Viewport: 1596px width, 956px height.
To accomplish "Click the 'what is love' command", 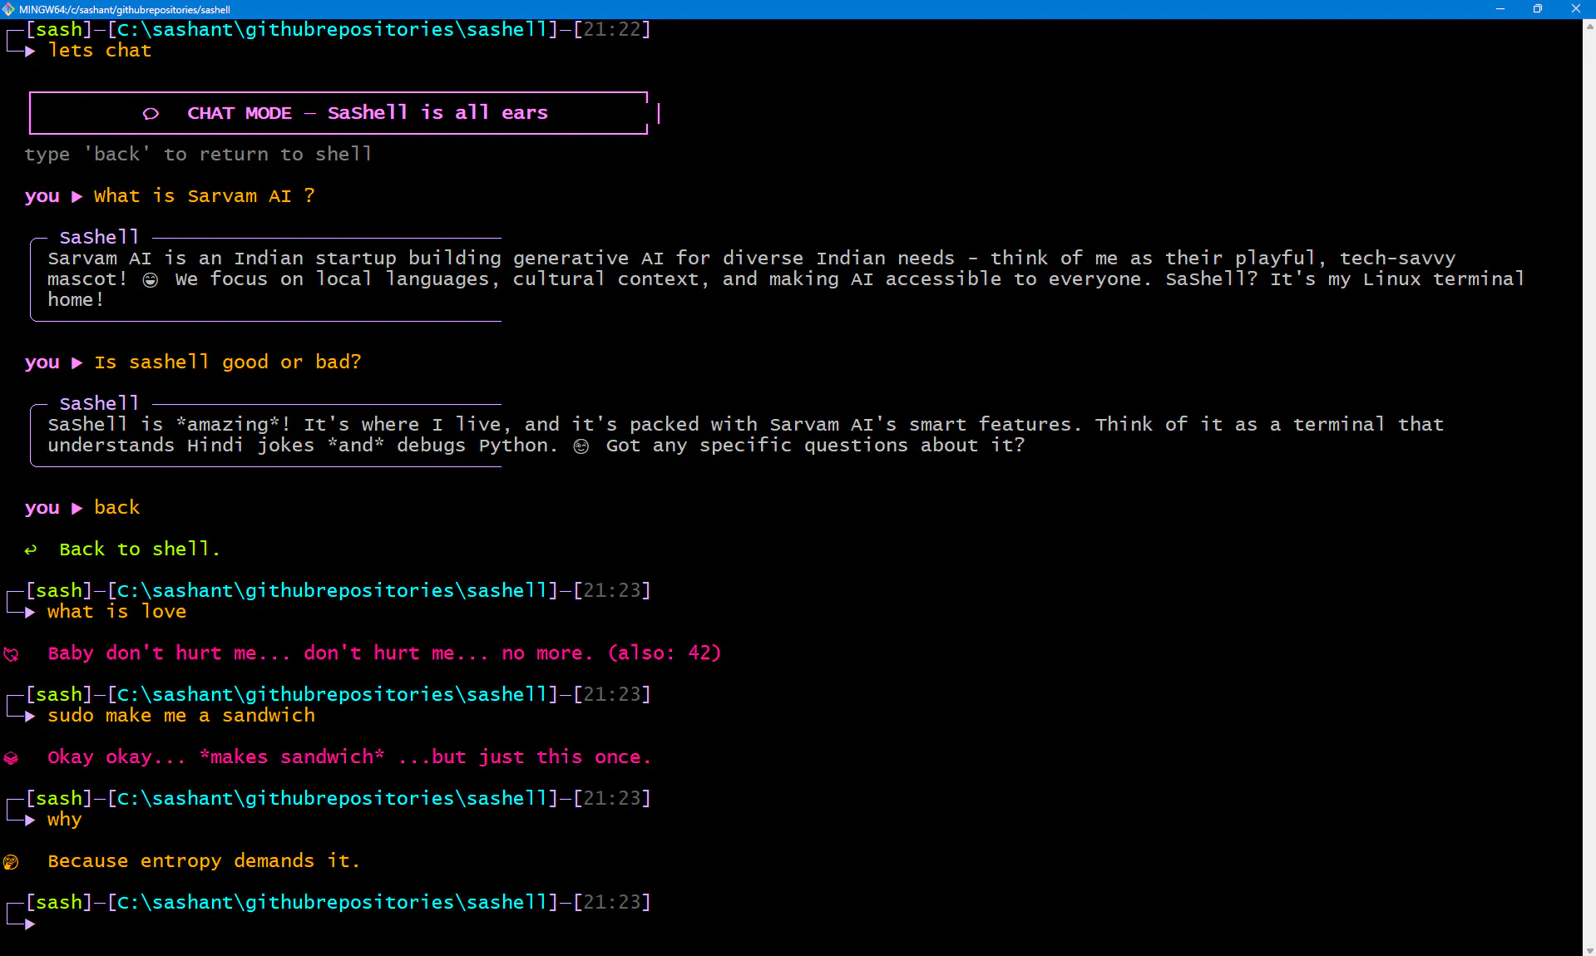I will coord(116,612).
